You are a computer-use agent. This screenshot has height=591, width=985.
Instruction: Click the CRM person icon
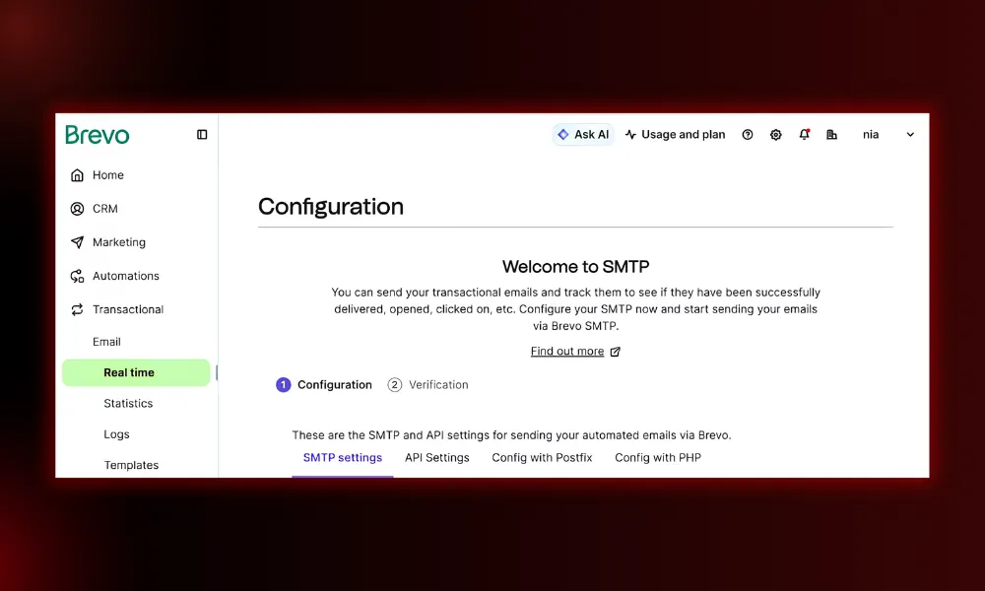pyautogui.click(x=77, y=209)
